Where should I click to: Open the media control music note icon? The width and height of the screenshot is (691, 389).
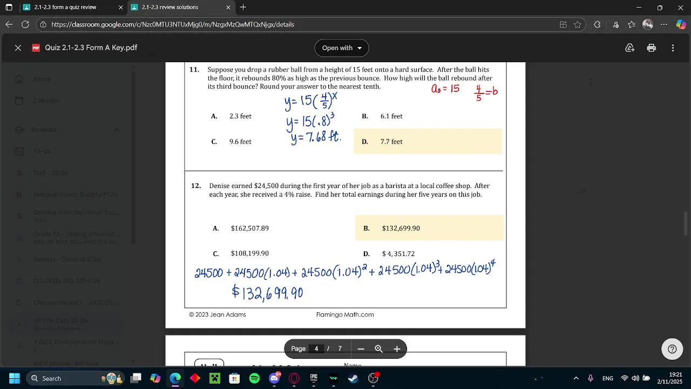point(616,24)
